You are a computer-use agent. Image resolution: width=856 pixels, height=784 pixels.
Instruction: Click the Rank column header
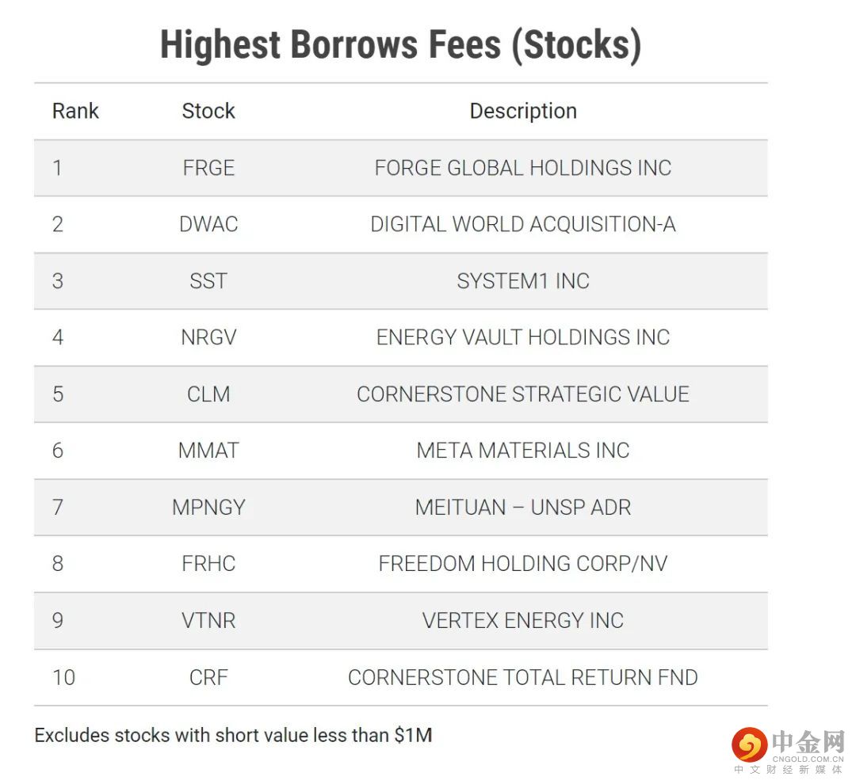coord(75,111)
